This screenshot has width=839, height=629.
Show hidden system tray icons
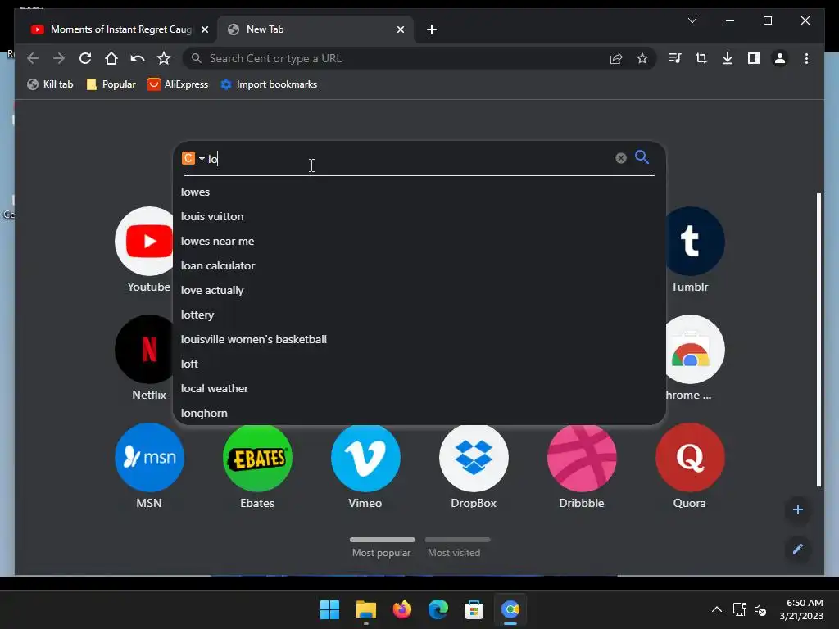point(717,609)
